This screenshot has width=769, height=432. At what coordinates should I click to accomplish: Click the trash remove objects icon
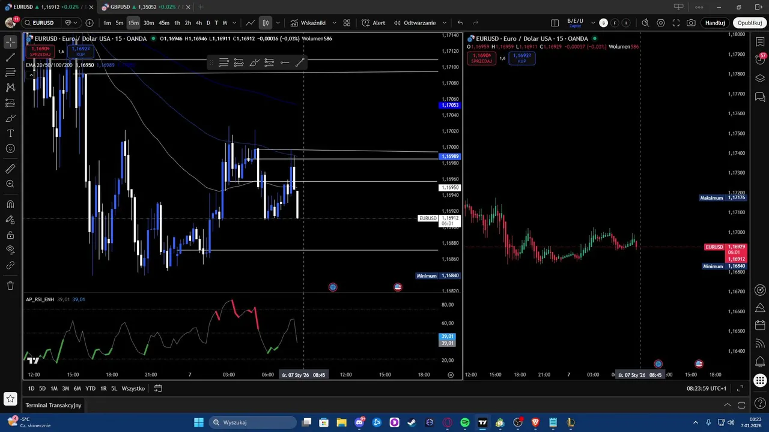click(10, 286)
